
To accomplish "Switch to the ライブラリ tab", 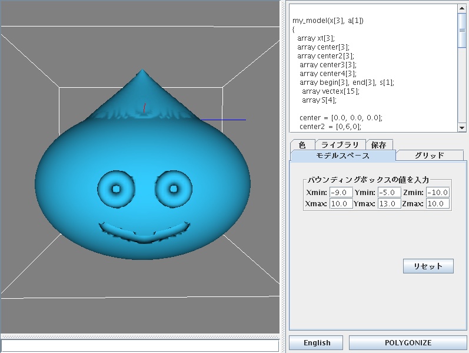I will pyautogui.click(x=340, y=145).
